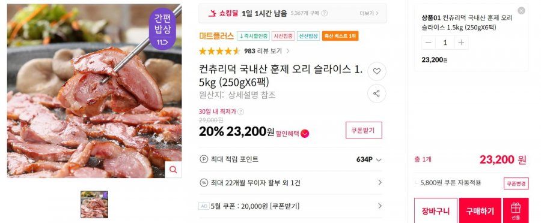Click 구매하기 purchase button
541x223 pixels.
pyautogui.click(x=480, y=210)
